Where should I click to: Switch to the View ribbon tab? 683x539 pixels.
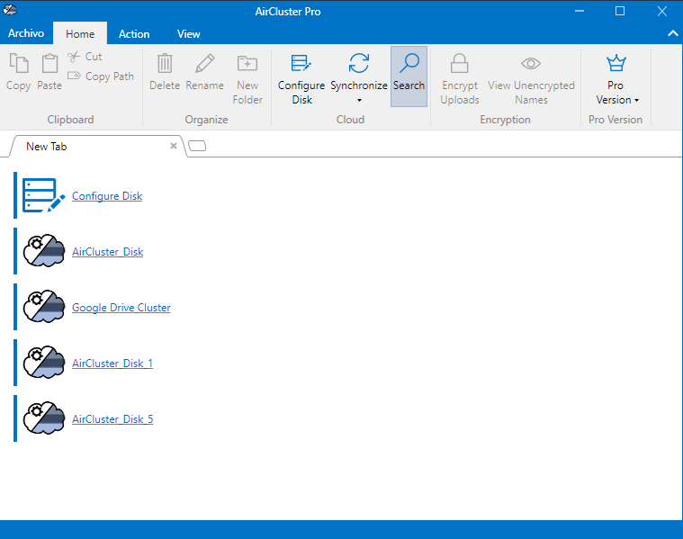[189, 34]
